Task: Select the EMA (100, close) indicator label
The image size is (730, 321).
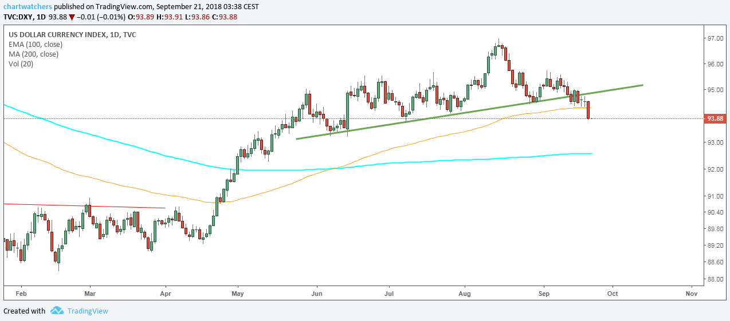Action: click(36, 44)
